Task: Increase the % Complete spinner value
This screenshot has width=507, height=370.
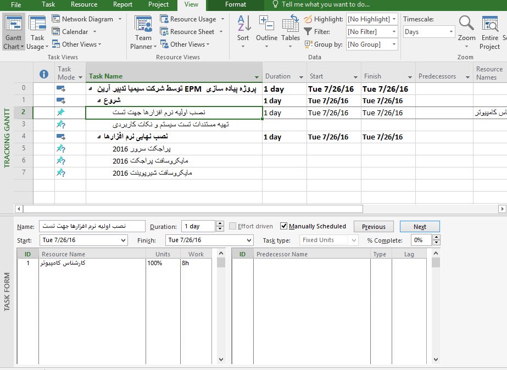Action: click(x=436, y=238)
